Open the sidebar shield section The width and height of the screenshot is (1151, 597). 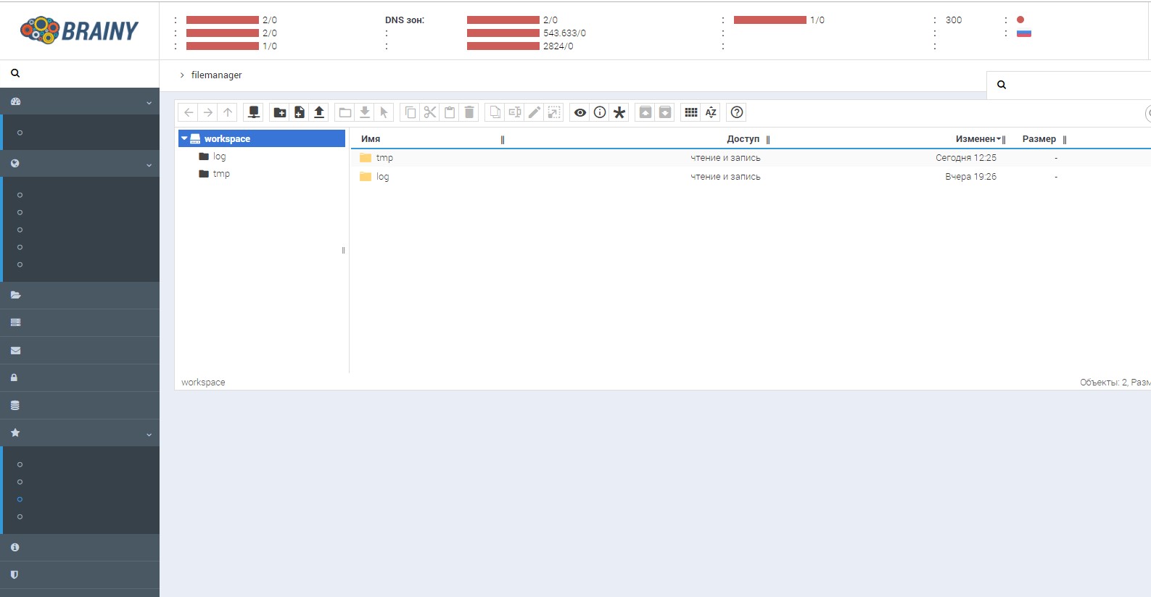80,575
